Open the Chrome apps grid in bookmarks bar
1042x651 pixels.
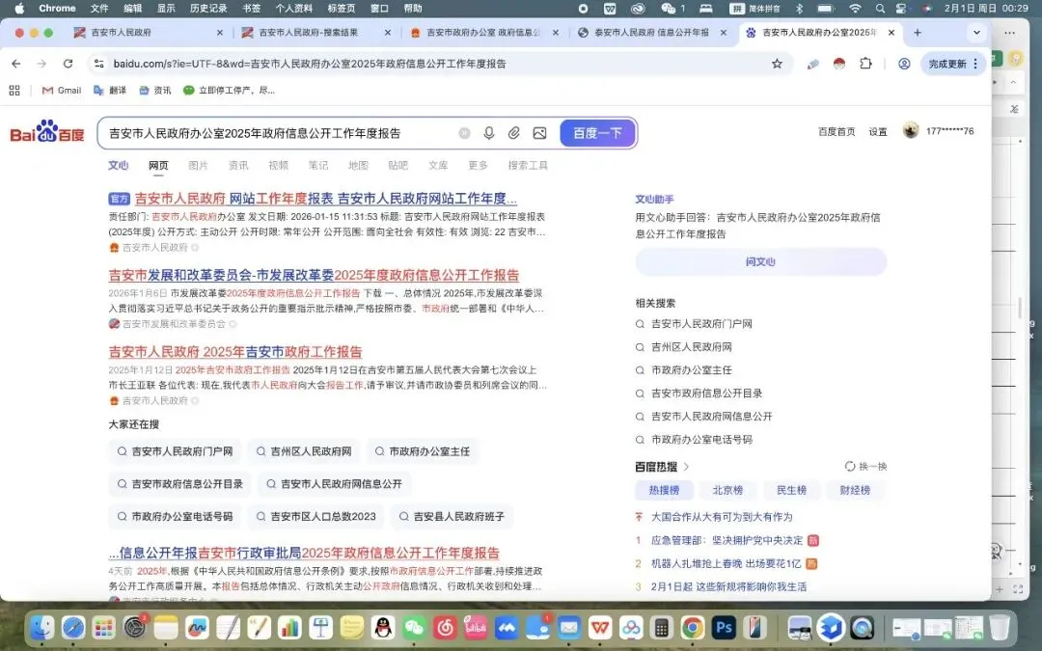14,91
